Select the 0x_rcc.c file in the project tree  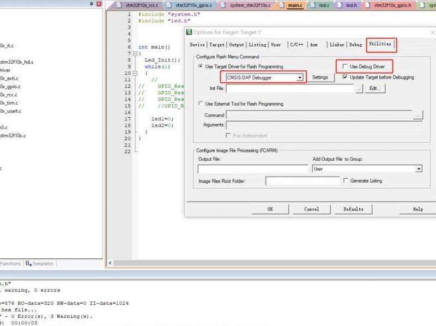pos(9,94)
